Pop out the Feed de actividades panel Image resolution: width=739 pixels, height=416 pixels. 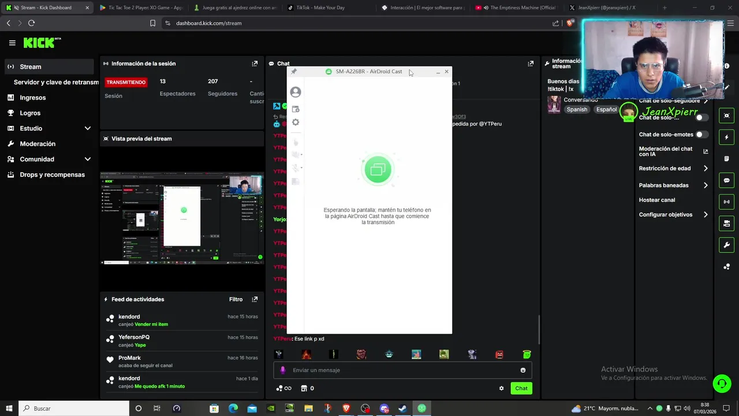point(255,299)
